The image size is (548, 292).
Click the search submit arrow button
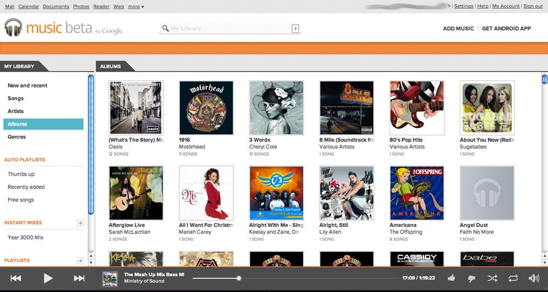295,28
